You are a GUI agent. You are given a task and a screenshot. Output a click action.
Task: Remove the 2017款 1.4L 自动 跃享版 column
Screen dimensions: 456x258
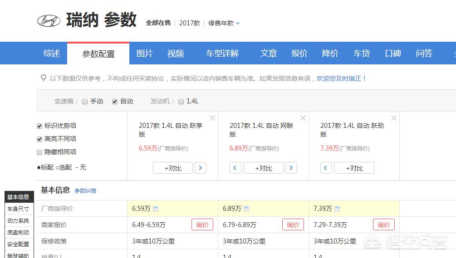click(212, 118)
